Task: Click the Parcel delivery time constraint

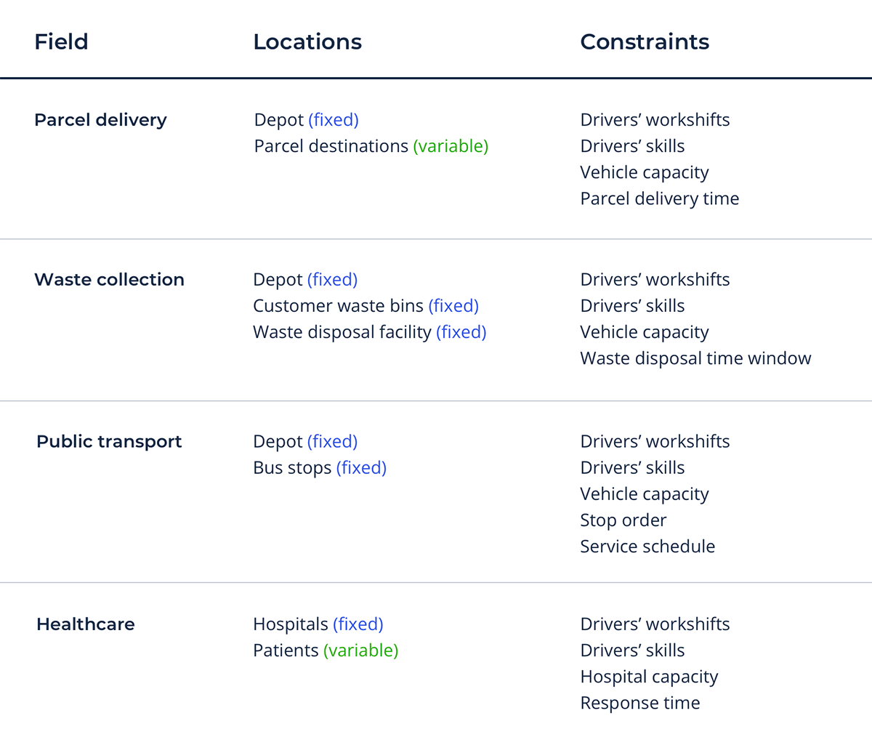Action: point(659,198)
